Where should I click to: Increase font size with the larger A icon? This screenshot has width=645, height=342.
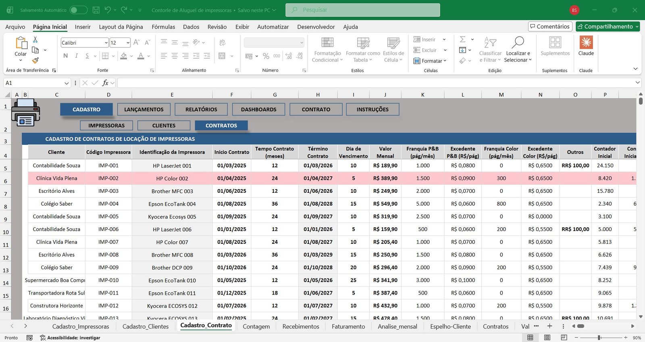click(x=136, y=43)
